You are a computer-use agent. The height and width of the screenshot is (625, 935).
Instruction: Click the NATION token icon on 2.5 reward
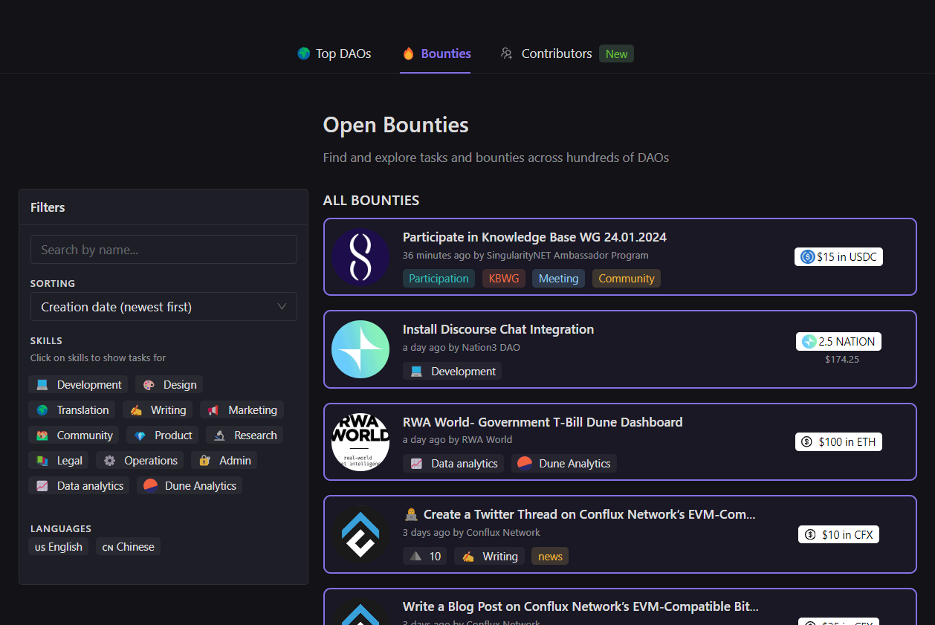[x=809, y=342]
